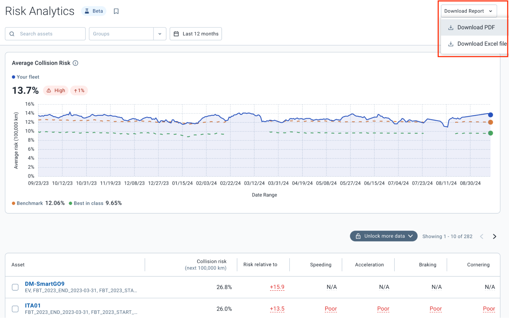Click the High risk warning badge
Image resolution: width=509 pixels, height=318 pixels.
(x=56, y=91)
